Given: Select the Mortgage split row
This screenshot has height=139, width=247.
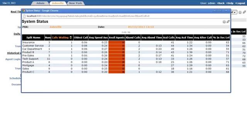Looking at the screenshot, I should coord(126,65).
